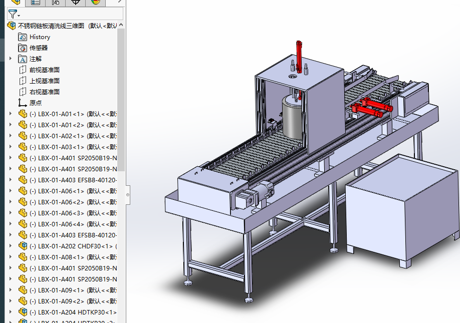
Task: Open the tree filter funnel dropdown
Action: pyautogui.click(x=14, y=14)
